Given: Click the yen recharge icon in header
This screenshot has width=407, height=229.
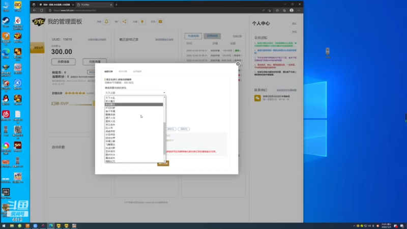Looking at the screenshot, I should (x=142, y=21).
